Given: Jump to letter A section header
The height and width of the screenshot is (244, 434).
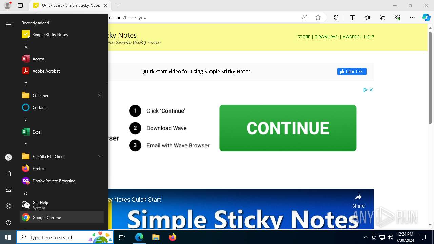Looking at the screenshot, I should click(26, 47).
